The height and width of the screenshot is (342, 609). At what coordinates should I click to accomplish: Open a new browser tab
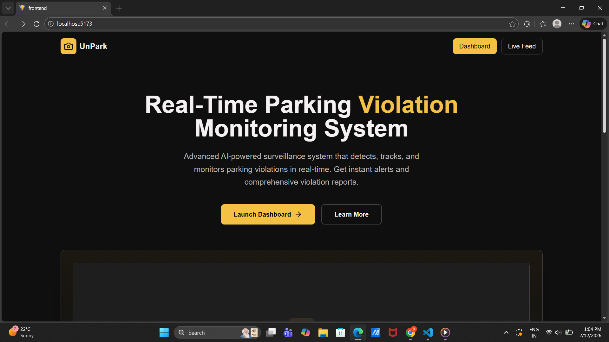click(119, 8)
